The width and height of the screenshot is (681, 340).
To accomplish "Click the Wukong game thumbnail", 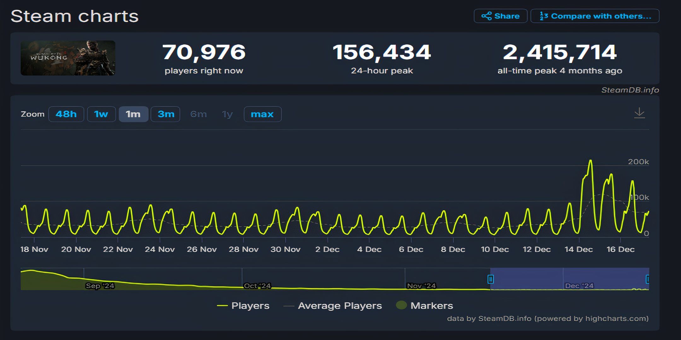I will point(68,58).
